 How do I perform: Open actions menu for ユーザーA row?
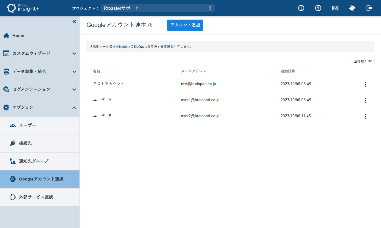pyautogui.click(x=366, y=100)
